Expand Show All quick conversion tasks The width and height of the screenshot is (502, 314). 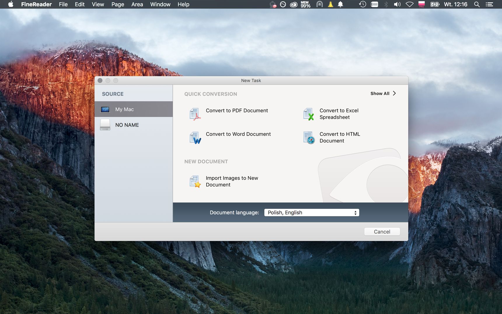click(383, 93)
